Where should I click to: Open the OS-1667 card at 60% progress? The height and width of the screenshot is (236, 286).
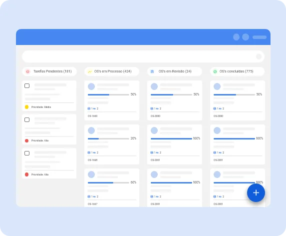click(112, 187)
